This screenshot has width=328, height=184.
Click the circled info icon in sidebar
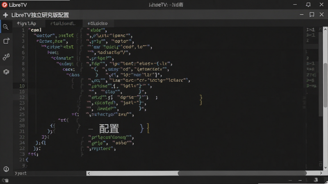click(6, 169)
